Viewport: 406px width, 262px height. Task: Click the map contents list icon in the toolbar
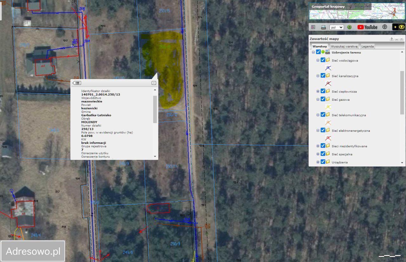pyautogui.click(x=313, y=27)
